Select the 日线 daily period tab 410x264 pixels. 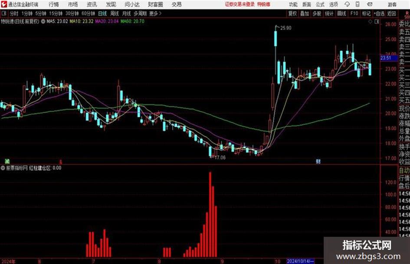tap(102, 13)
